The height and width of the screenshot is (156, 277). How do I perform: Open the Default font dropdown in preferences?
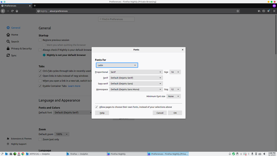coord(72,113)
